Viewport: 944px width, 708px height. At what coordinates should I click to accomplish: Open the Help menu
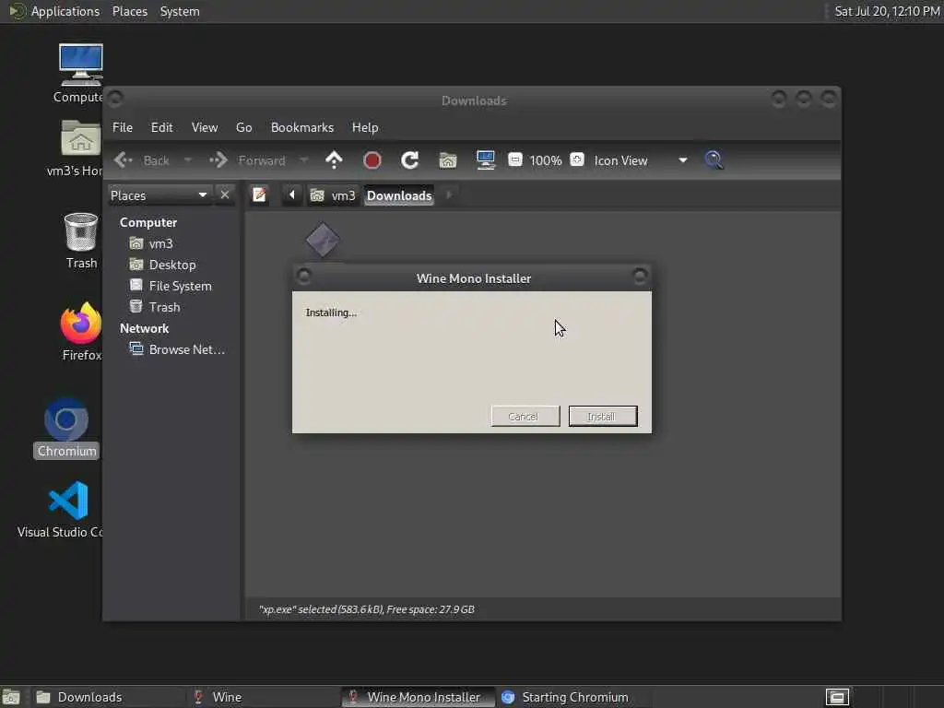point(365,127)
